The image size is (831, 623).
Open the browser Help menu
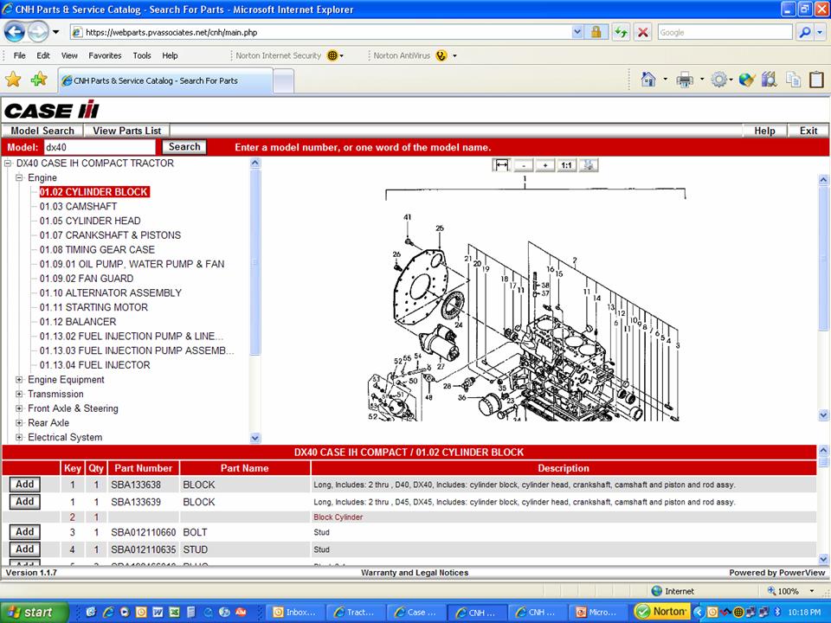pyautogui.click(x=171, y=55)
